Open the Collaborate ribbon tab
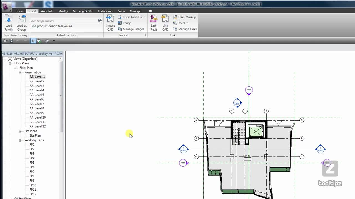This screenshot has height=199, width=355. click(105, 11)
